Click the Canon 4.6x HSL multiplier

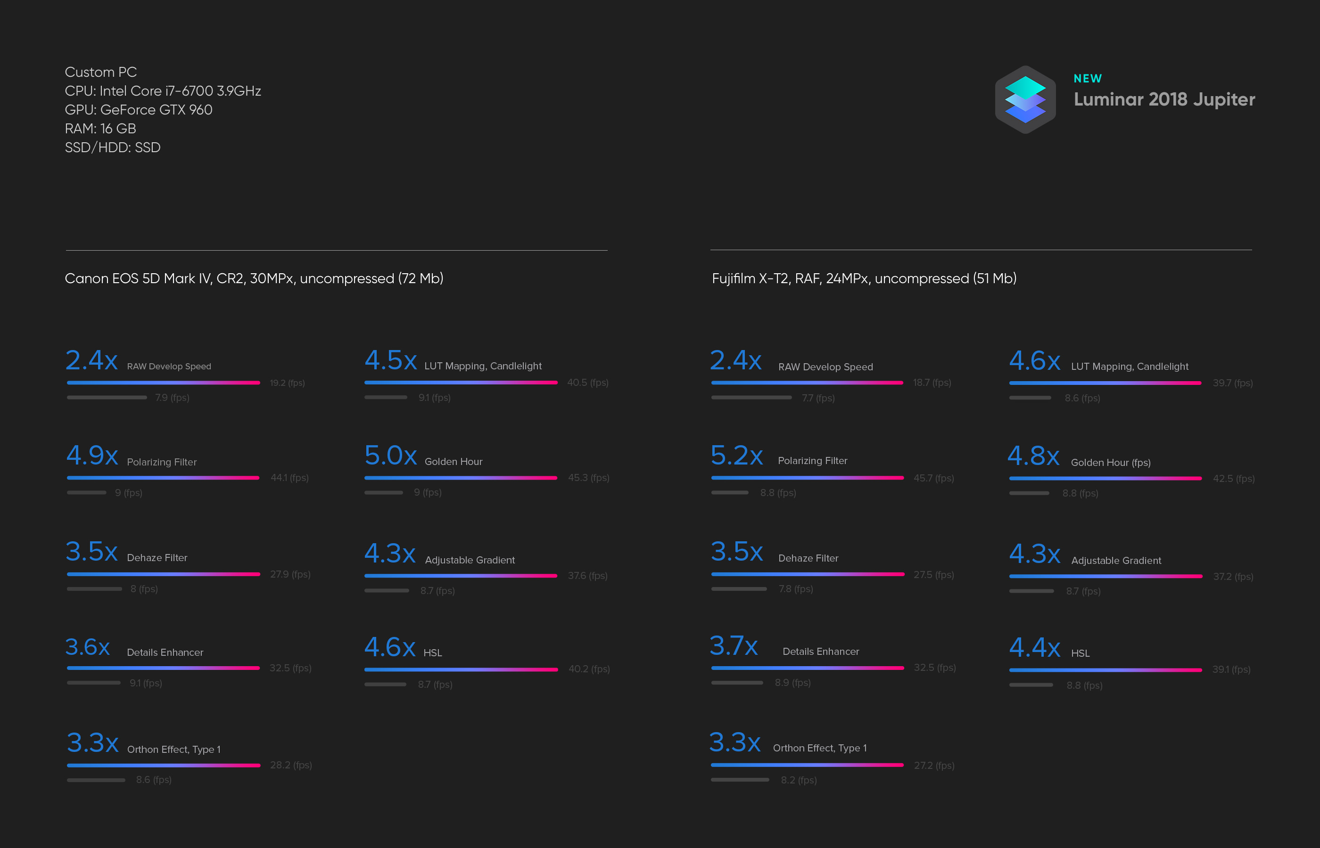point(390,647)
